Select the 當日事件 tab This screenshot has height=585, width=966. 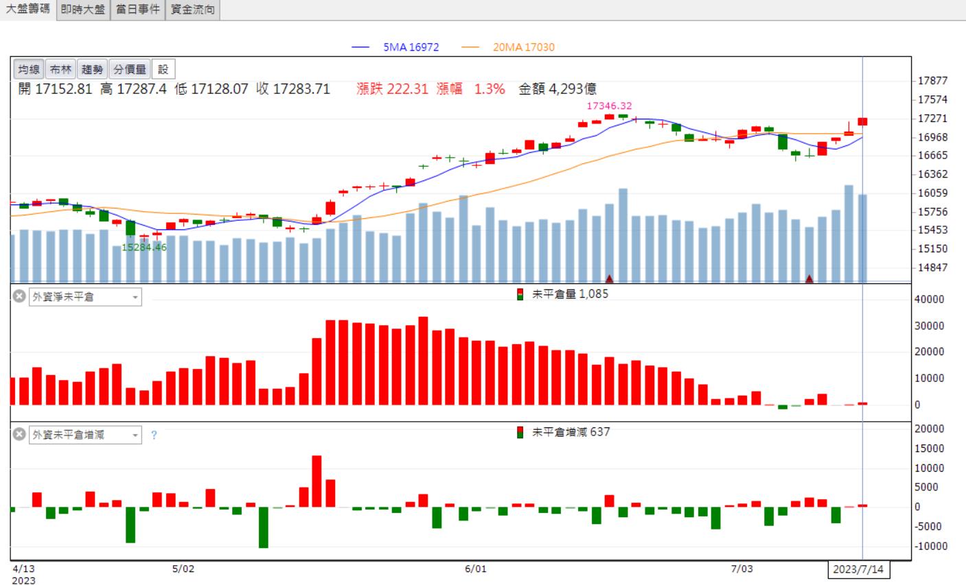pos(138,10)
